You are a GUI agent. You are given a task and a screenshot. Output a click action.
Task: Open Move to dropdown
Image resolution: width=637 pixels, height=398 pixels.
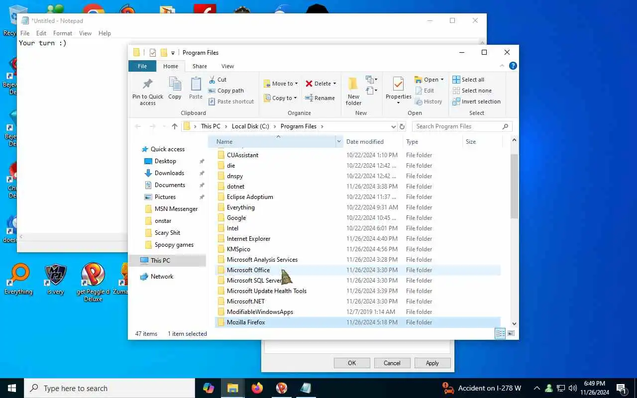281,84
